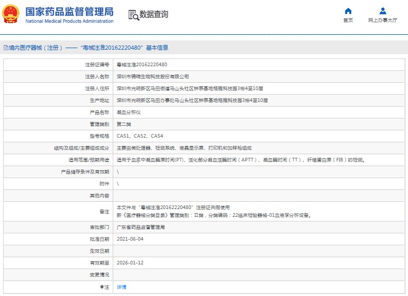Viewport: 408px width, 296px height.
Task: Open 网上办事大厅 user icon
Action: (x=383, y=11)
